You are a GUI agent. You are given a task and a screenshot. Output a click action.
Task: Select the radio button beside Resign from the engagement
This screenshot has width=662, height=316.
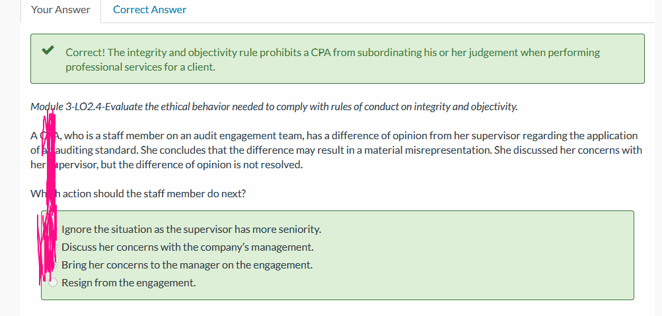click(53, 283)
